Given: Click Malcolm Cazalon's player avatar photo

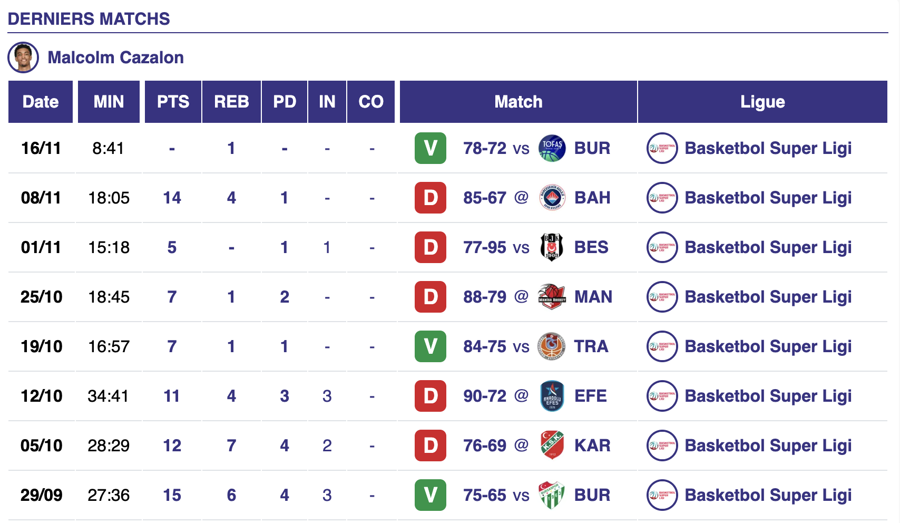Looking at the screenshot, I should point(23,57).
